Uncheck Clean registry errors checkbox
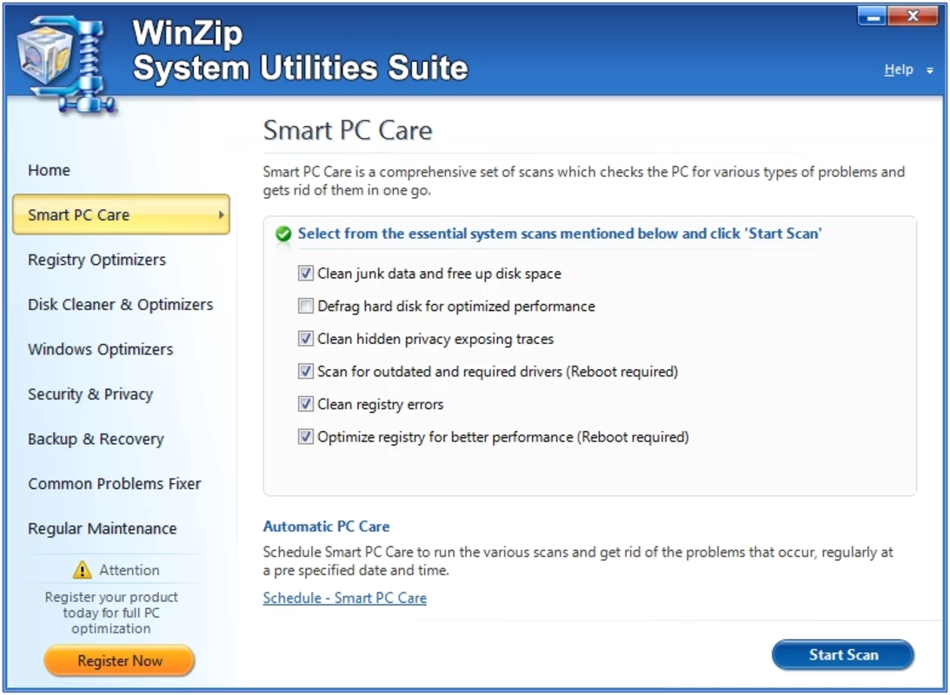 (305, 404)
